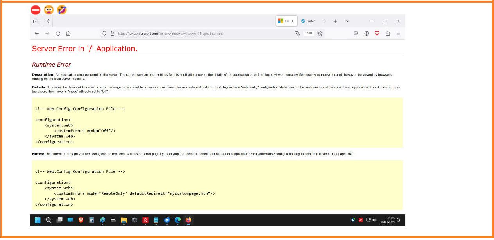Go to the Firefox home page
494x240 pixels.
pyautogui.click(x=68, y=34)
